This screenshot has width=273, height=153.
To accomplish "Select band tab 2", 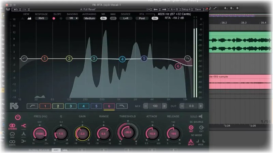I will pyautogui.click(x=58, y=106).
